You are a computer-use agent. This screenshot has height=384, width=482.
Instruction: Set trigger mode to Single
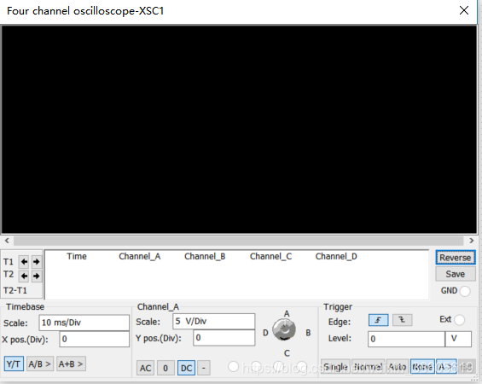[x=335, y=366]
